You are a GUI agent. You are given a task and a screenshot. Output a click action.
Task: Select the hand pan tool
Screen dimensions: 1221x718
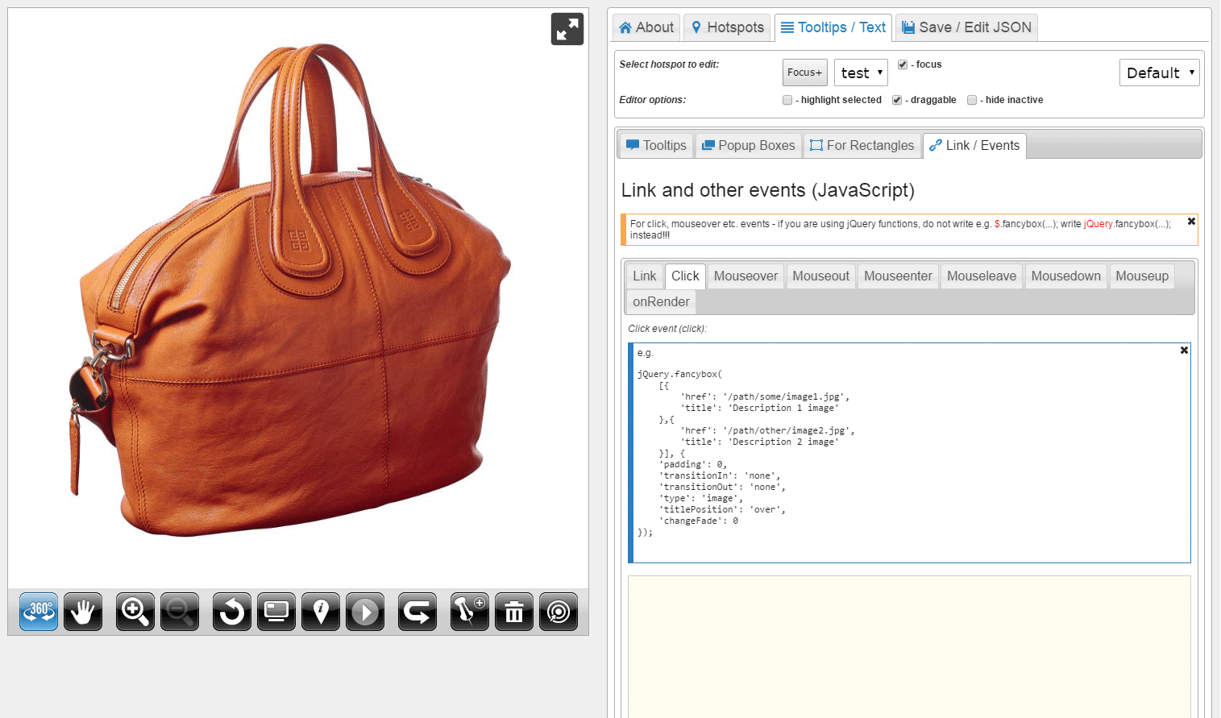[83, 612]
